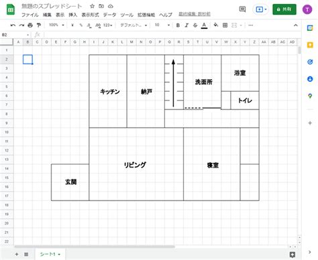Viewport: 318px width, 260px height.
Task: Open zoom 100% dropdown
Action: coord(56,25)
